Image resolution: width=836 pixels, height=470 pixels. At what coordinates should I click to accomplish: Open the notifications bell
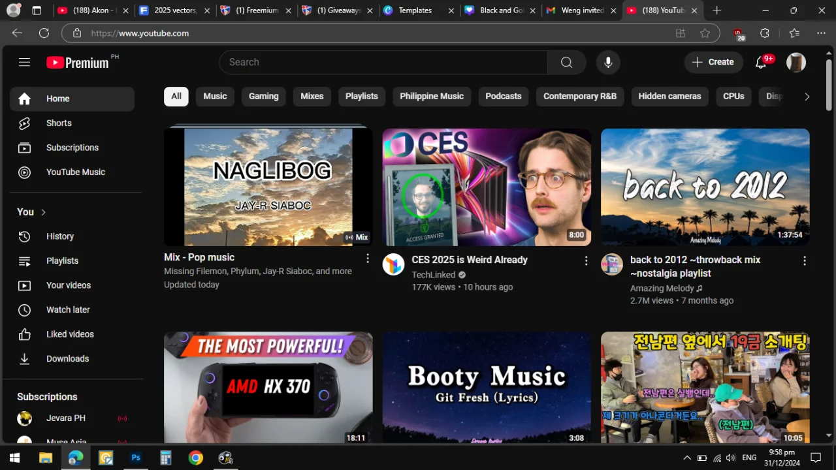click(x=761, y=62)
